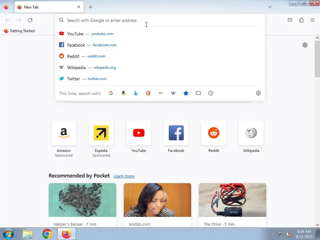Open the Firefox application menu

coord(312,20)
